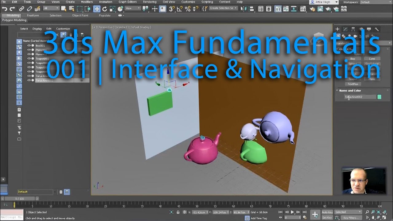Open Scene Explorer Customize menu
Viewport: 393px width, 221px height.
coord(63,29)
